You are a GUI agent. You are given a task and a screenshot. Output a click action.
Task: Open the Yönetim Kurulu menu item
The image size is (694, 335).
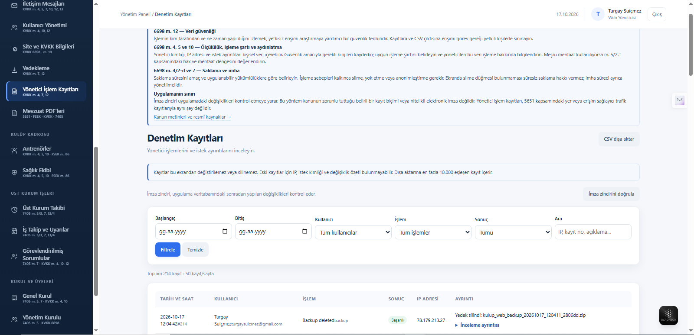point(46,320)
